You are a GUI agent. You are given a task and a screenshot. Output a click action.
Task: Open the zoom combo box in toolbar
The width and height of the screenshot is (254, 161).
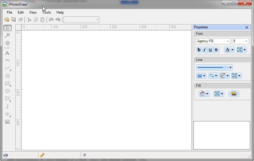[x=81, y=19]
